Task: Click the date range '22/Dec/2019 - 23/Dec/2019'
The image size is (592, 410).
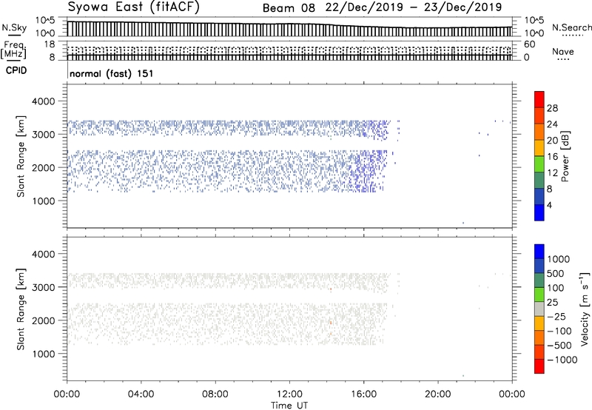Action: coord(414,7)
